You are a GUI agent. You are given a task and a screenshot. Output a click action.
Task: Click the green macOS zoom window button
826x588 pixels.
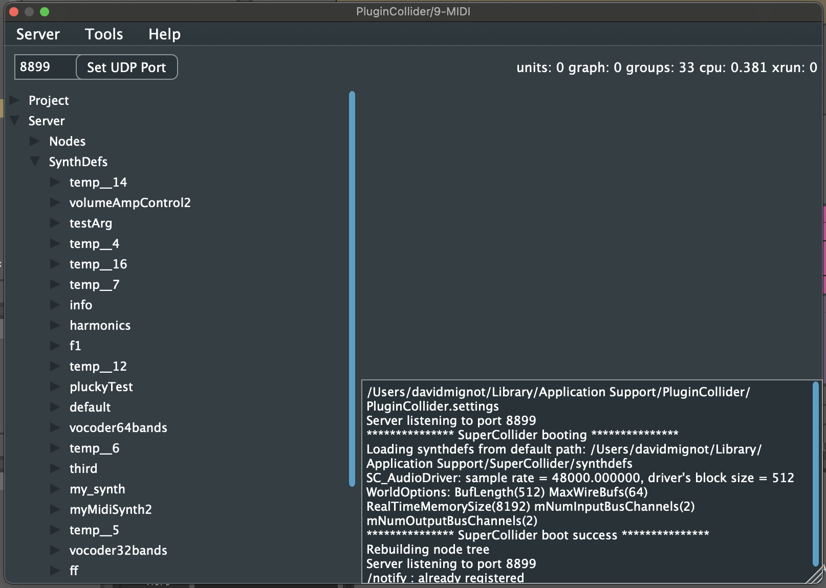45,12
